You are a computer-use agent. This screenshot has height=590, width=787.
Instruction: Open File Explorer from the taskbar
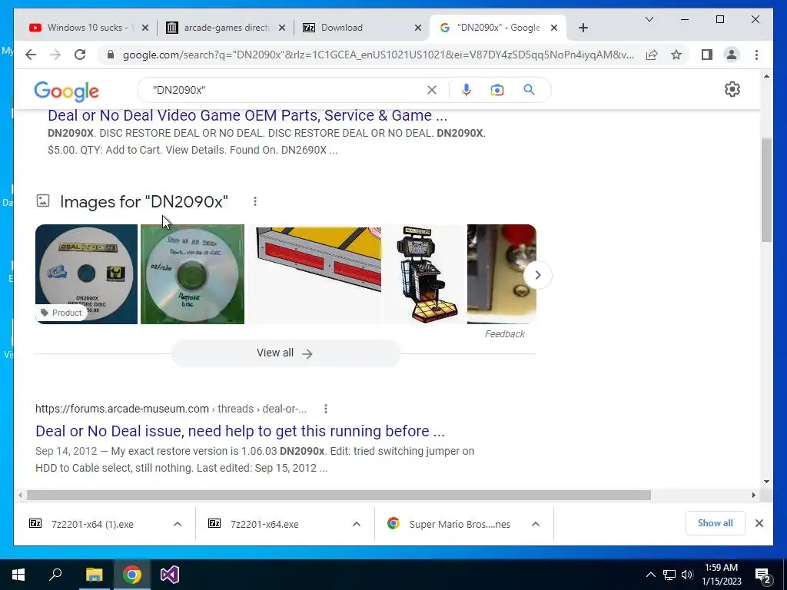pyautogui.click(x=94, y=575)
